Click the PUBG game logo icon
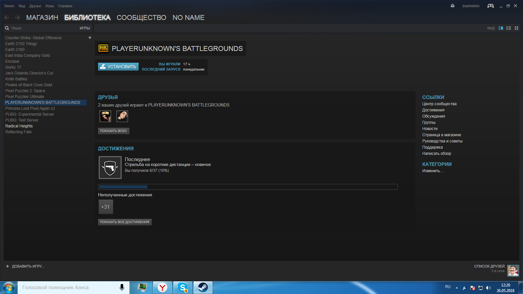 [103, 48]
